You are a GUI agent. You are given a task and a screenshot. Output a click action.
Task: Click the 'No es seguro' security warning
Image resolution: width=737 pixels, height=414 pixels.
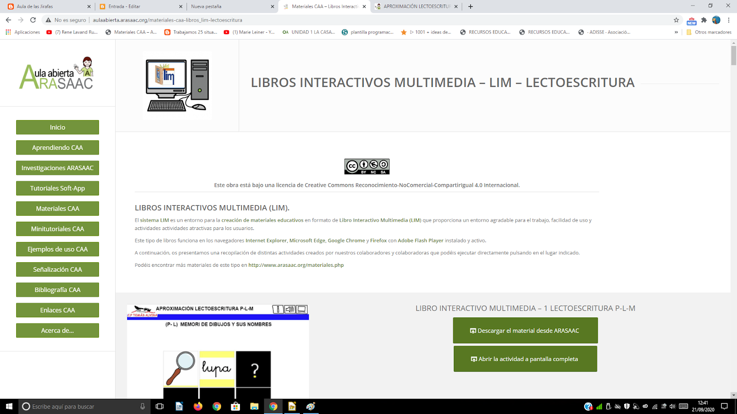65,20
